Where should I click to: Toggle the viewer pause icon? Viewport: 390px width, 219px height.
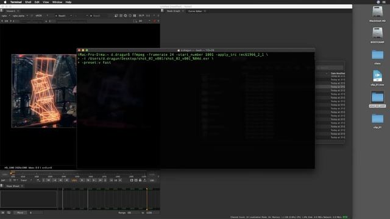click(135, 16)
